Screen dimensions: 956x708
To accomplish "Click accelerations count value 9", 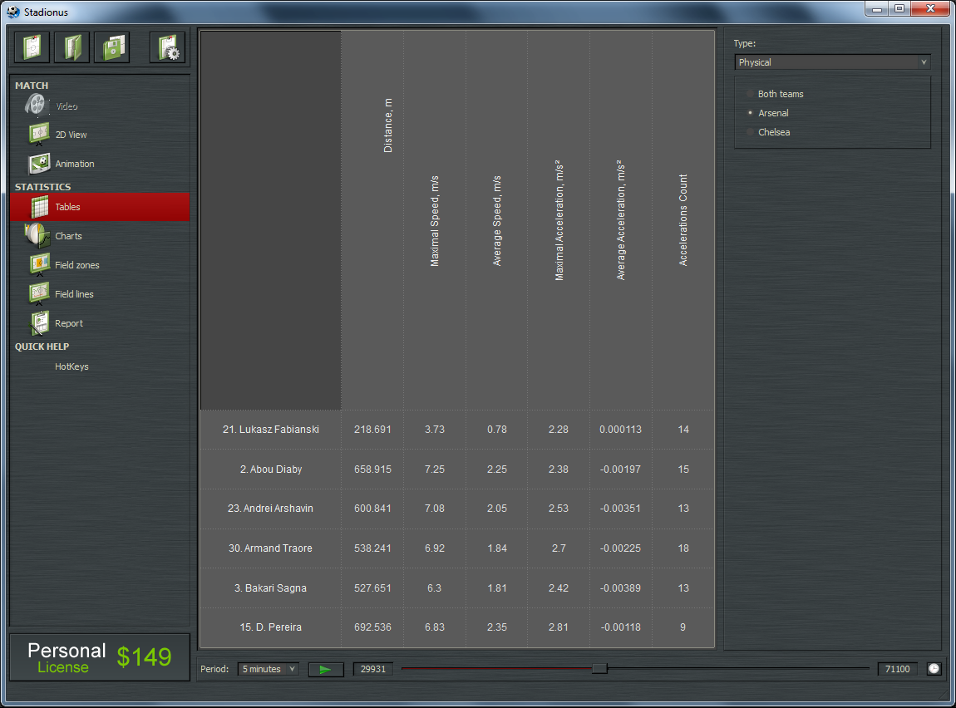I will (x=683, y=627).
